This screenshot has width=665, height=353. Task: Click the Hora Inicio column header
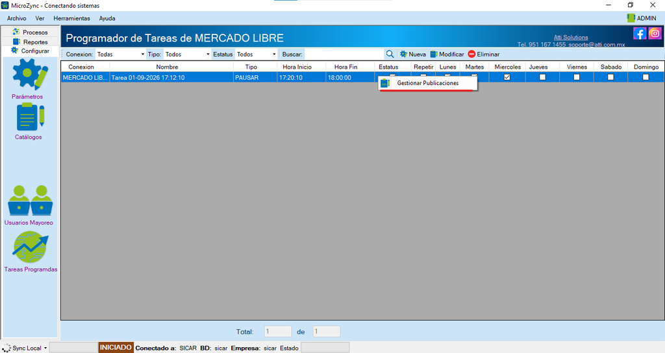tap(301, 67)
